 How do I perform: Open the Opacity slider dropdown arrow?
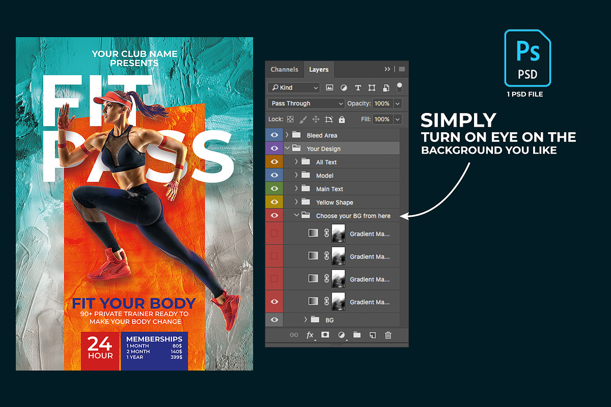point(398,103)
